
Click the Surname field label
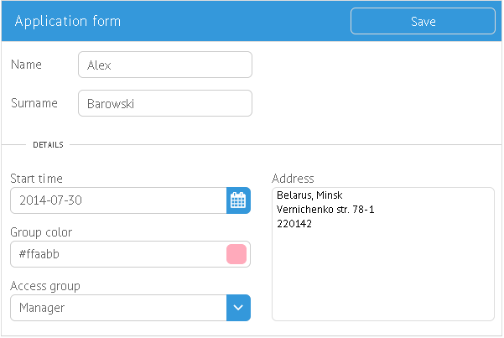[x=34, y=103]
